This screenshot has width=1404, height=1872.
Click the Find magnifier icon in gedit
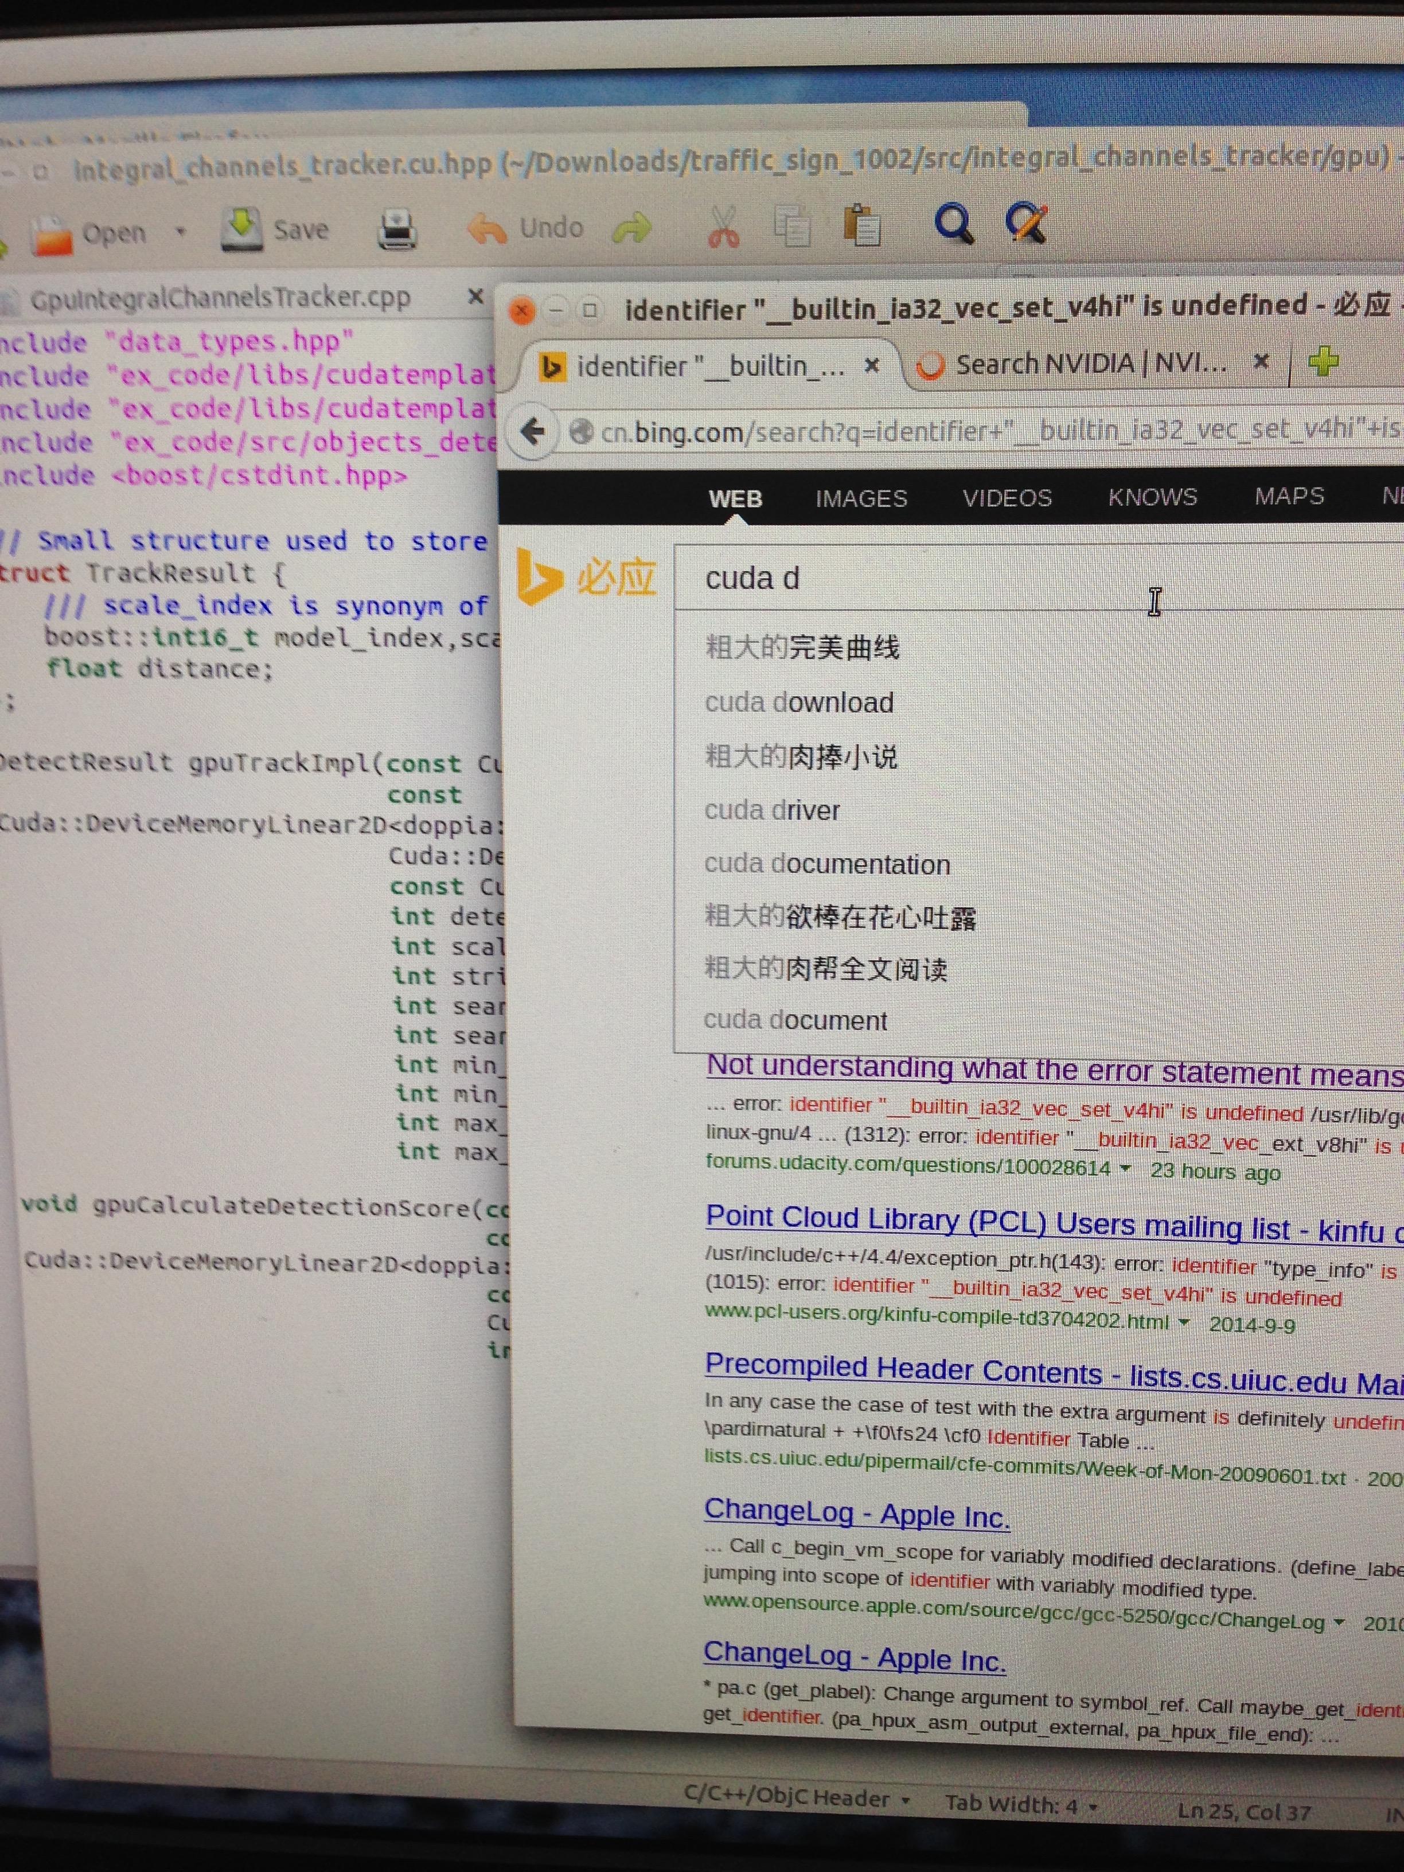(953, 225)
